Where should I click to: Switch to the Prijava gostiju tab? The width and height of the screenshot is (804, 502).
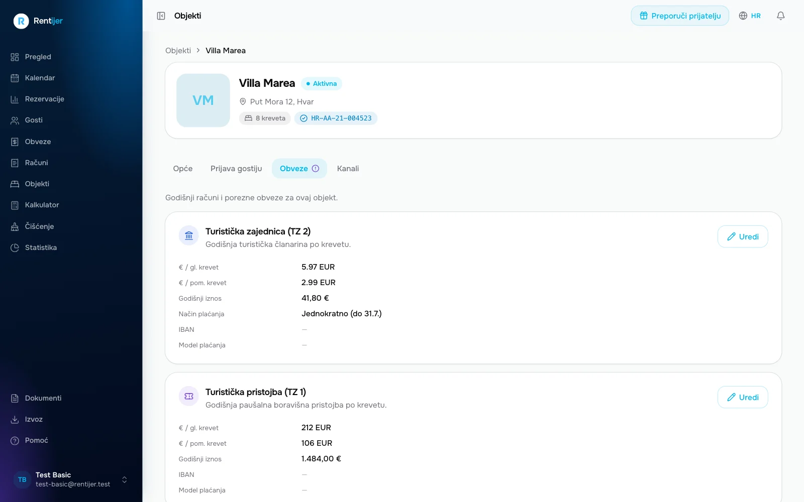click(236, 169)
